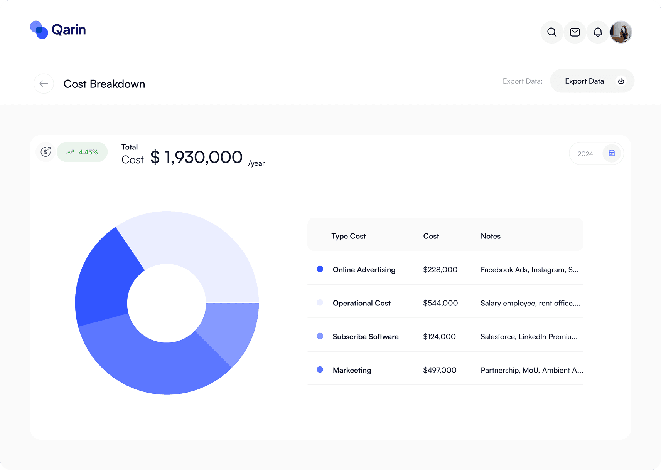Screen dimensions: 661x470
Task: Open the Cost Breakdown page title link
Action: [x=105, y=84]
